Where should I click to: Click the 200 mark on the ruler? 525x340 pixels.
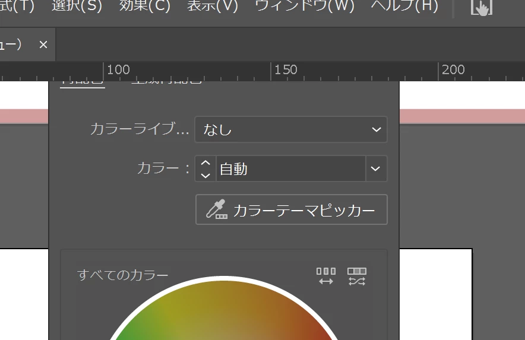coord(453,69)
